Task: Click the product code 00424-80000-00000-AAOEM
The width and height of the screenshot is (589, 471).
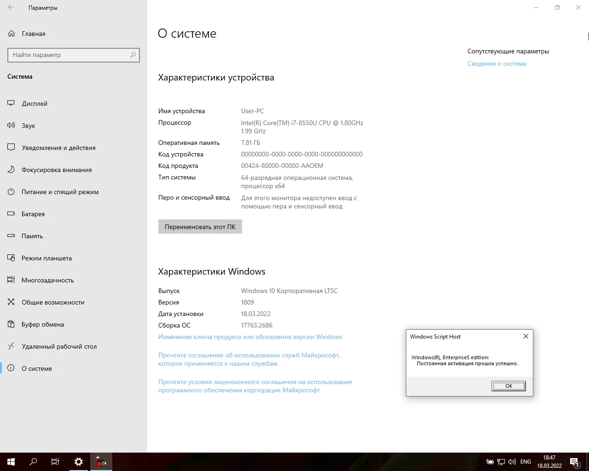Action: [x=282, y=166]
